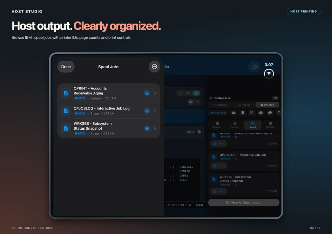
Task: Select the PRT01 badge under QPRINT job
Action: pos(80,98)
